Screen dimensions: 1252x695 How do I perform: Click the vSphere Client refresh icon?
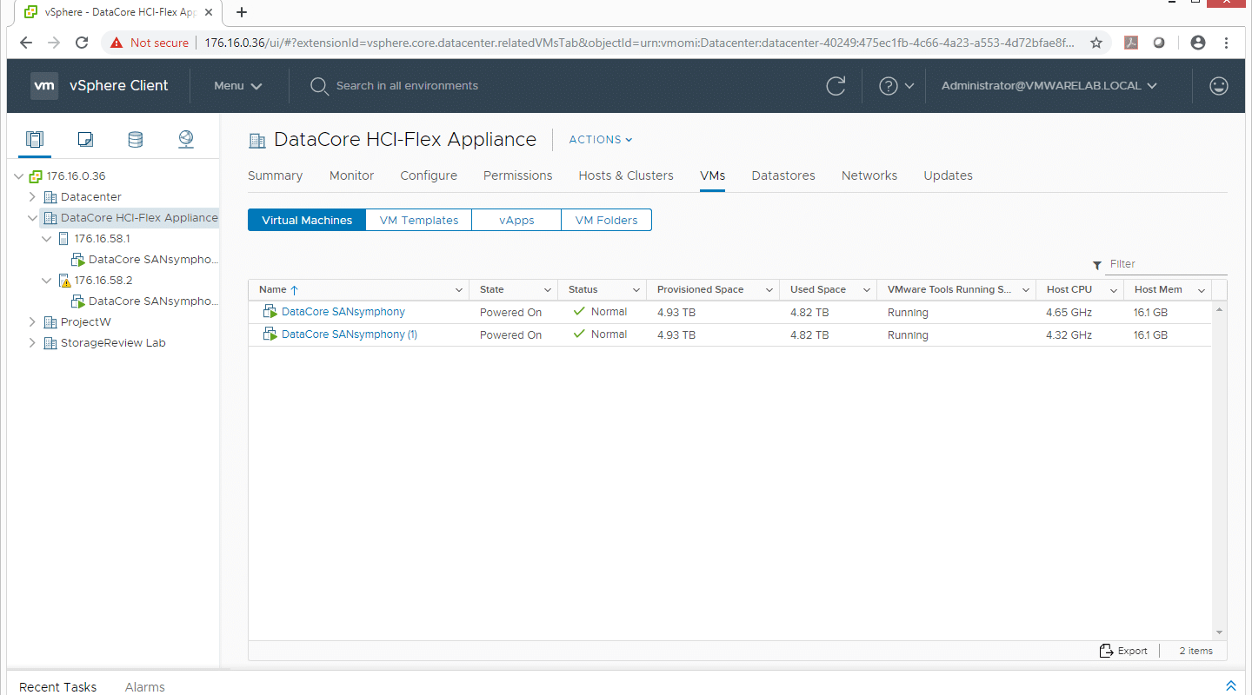[836, 86]
